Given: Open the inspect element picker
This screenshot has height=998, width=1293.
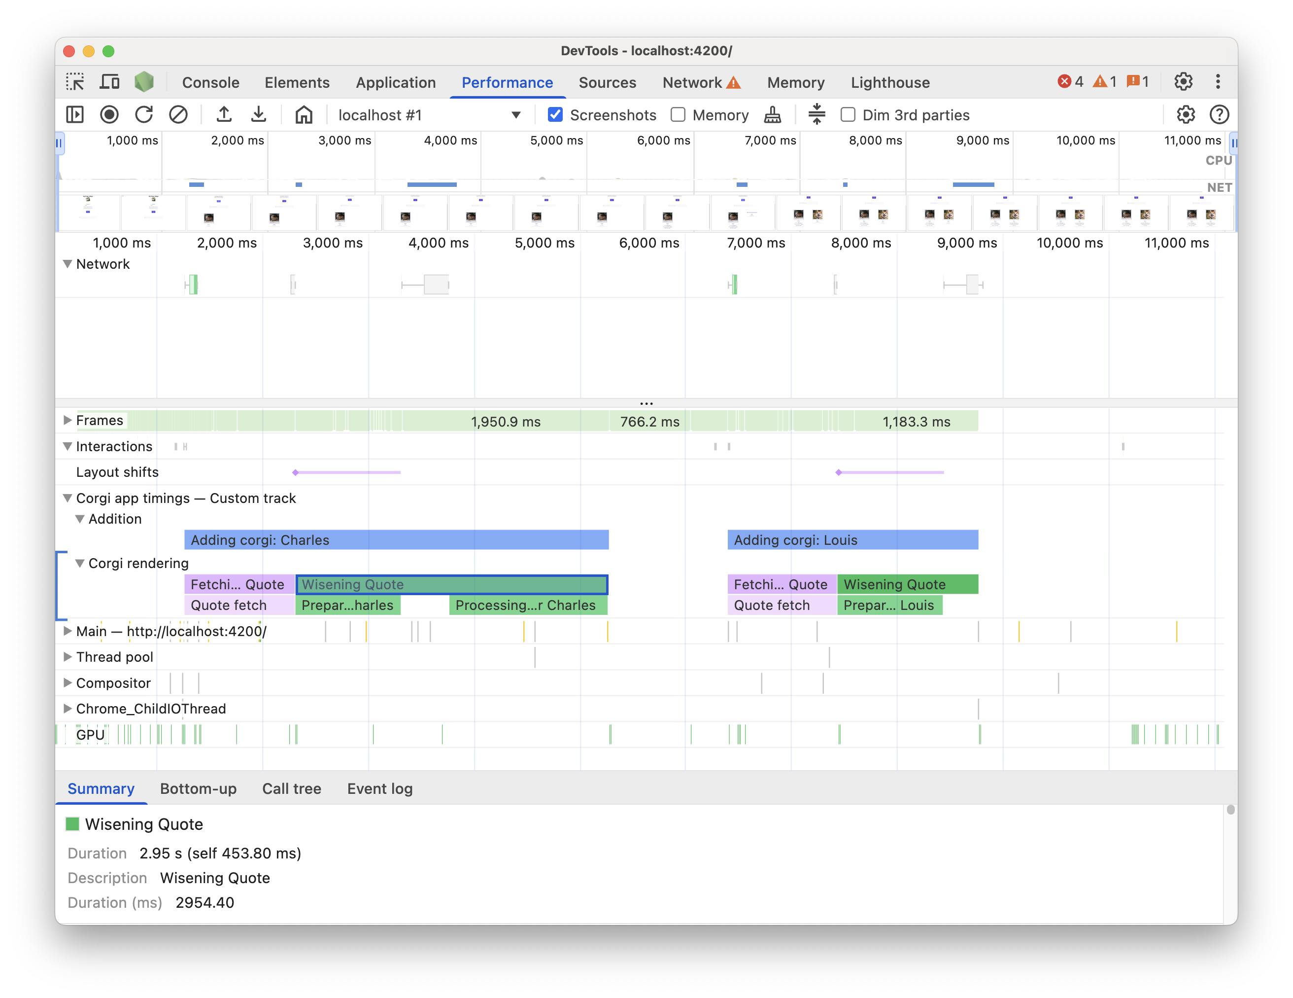Looking at the screenshot, I should [x=76, y=81].
